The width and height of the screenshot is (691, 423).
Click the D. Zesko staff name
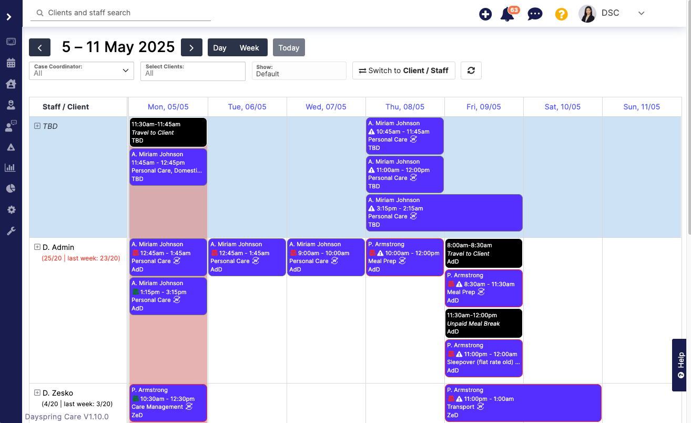(x=58, y=393)
